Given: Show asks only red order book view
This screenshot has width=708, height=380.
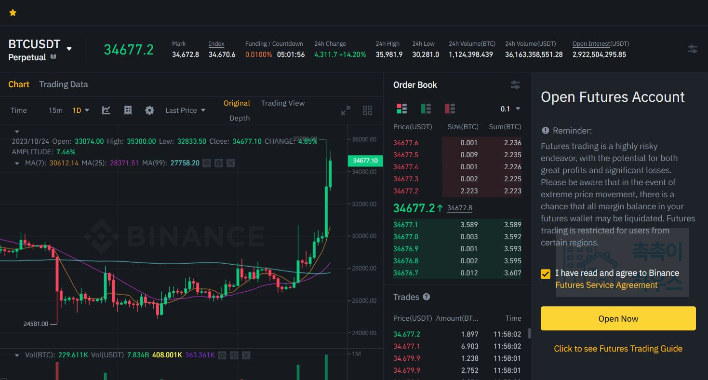Looking at the screenshot, I should (450, 109).
